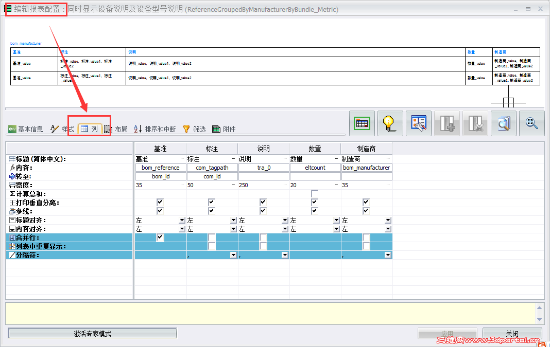Select the eltcount content field
The image size is (550, 347).
point(314,167)
